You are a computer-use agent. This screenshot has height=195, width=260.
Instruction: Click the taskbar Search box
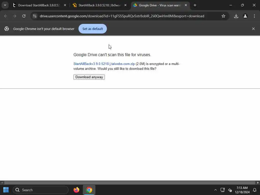point(41,190)
